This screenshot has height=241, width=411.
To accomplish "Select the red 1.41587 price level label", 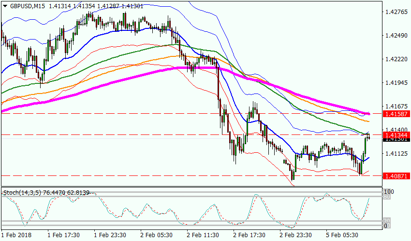I will pyautogui.click(x=396, y=114).
